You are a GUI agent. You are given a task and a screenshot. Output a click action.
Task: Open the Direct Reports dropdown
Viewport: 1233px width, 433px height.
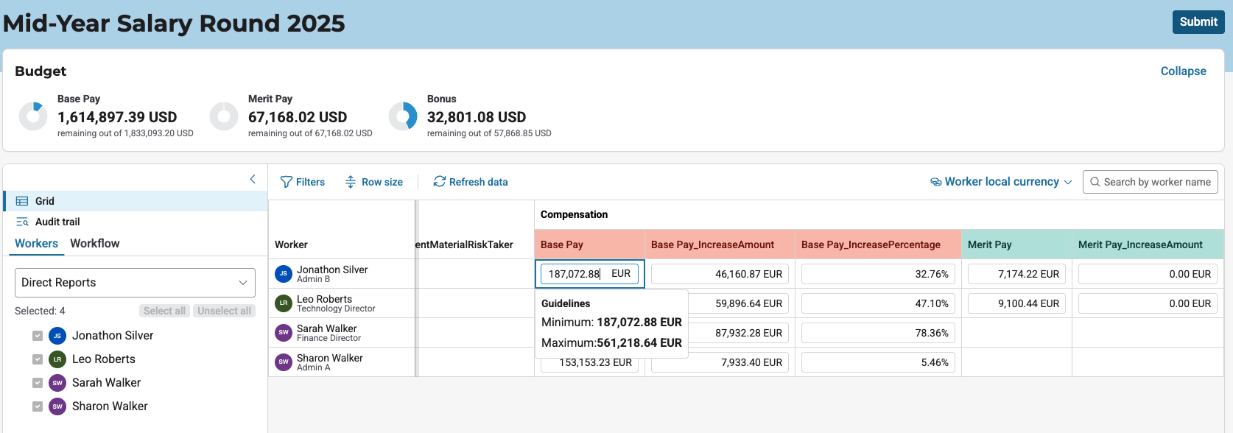click(135, 283)
